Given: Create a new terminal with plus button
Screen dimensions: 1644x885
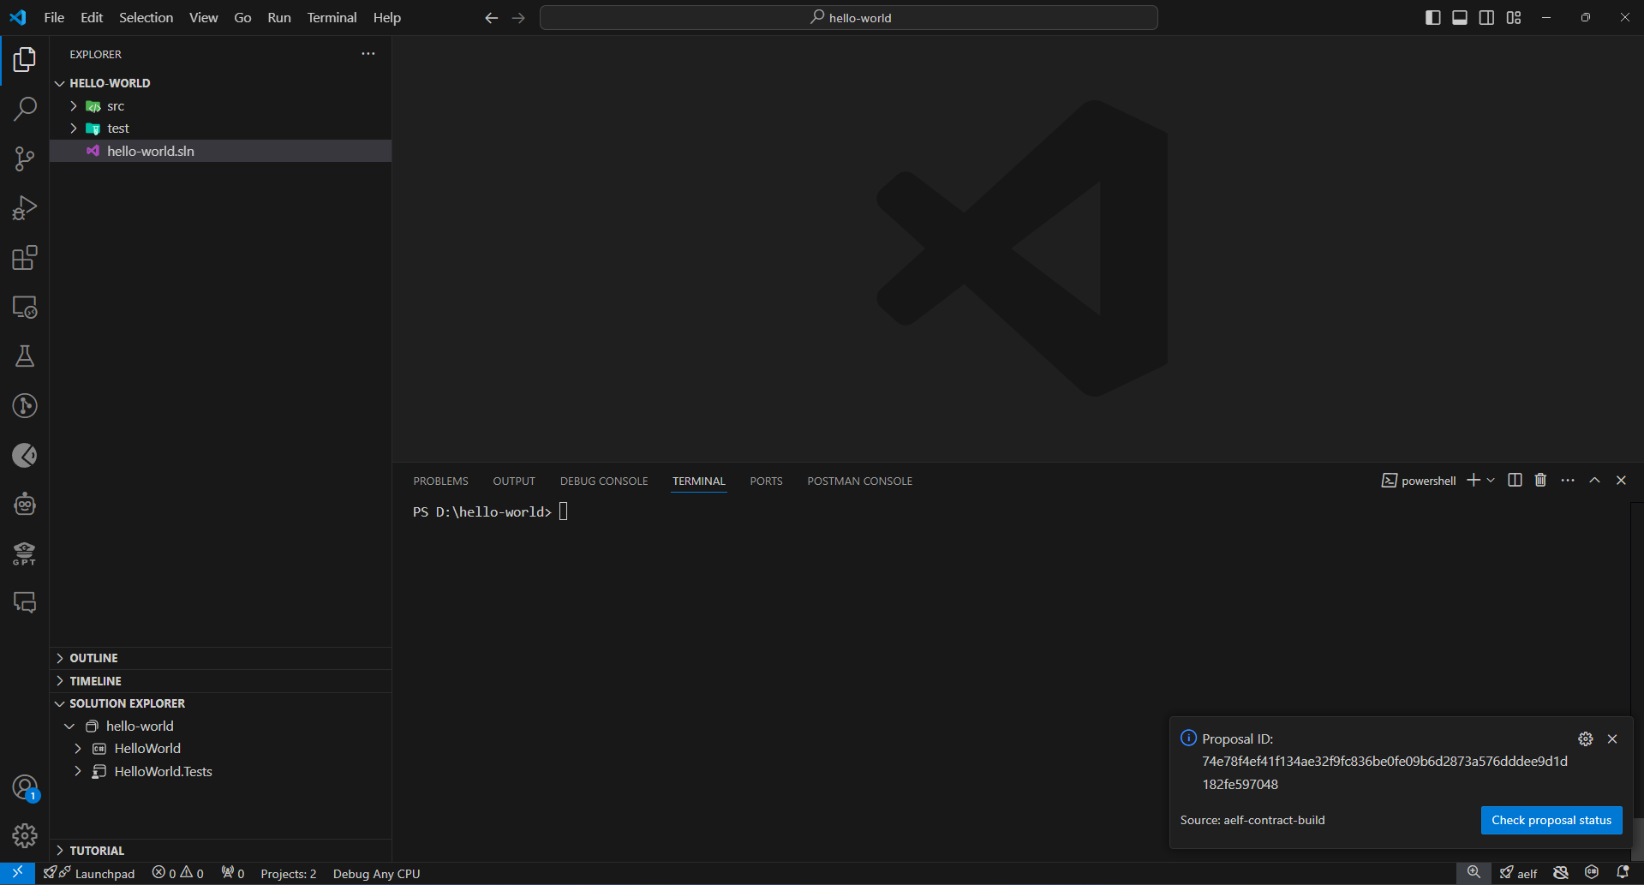Looking at the screenshot, I should 1474,481.
